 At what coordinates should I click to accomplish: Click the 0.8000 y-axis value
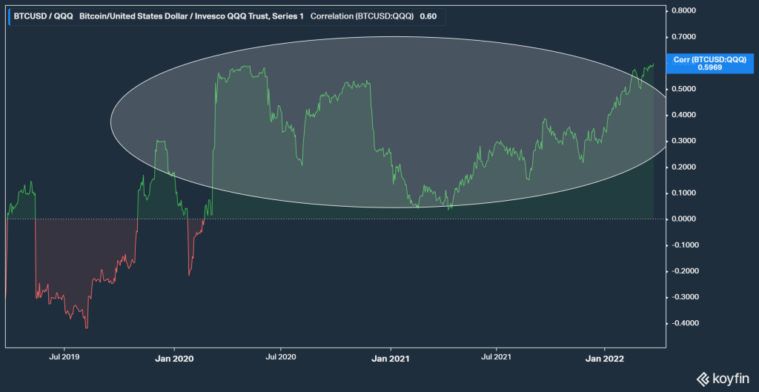coord(684,10)
